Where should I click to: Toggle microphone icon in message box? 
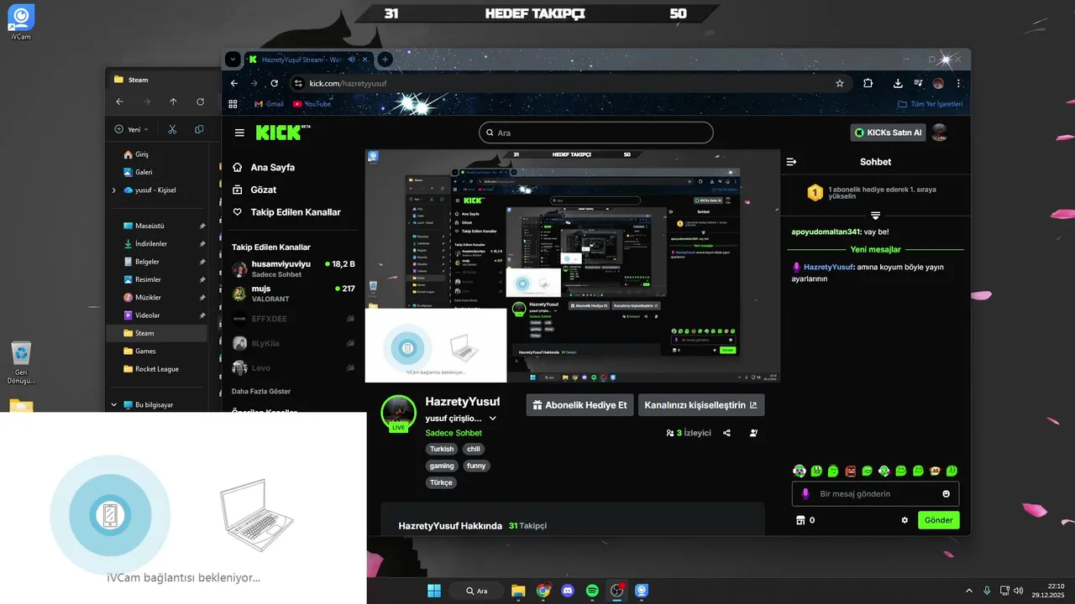[x=805, y=494]
